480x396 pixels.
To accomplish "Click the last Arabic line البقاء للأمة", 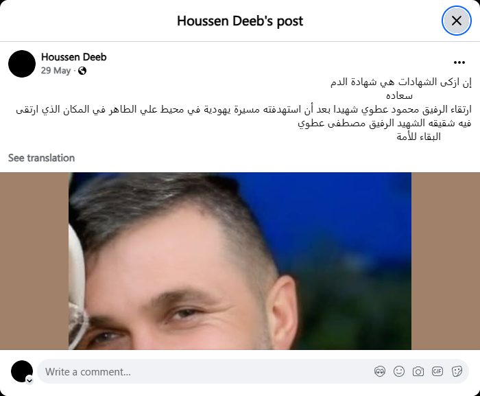I will click(x=418, y=137).
